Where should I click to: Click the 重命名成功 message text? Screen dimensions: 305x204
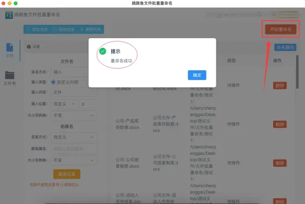click(122, 61)
